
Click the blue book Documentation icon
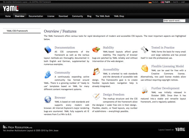click(48, 50)
